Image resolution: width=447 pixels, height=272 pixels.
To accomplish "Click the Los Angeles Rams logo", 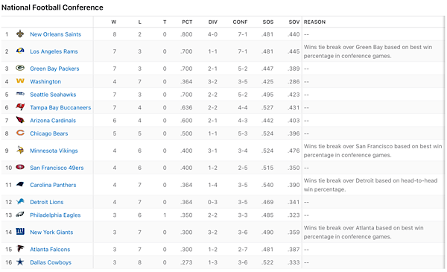I will point(20,51).
